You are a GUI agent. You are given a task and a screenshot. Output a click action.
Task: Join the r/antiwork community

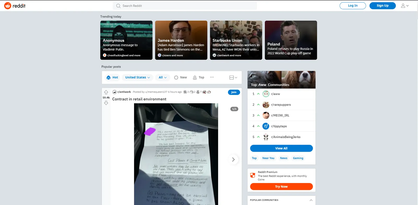pyautogui.click(x=234, y=92)
